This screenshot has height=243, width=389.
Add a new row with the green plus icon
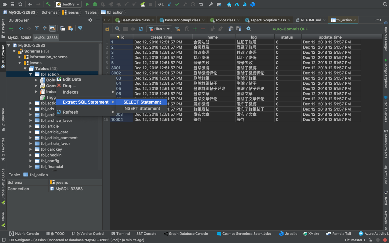tap(195, 29)
